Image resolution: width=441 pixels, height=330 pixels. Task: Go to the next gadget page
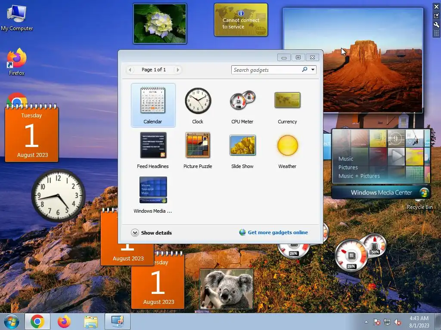pos(177,70)
